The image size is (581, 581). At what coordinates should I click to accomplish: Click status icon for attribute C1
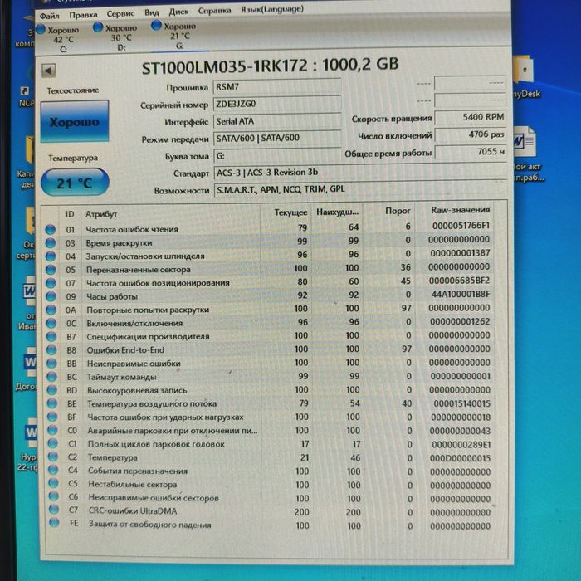tap(53, 443)
